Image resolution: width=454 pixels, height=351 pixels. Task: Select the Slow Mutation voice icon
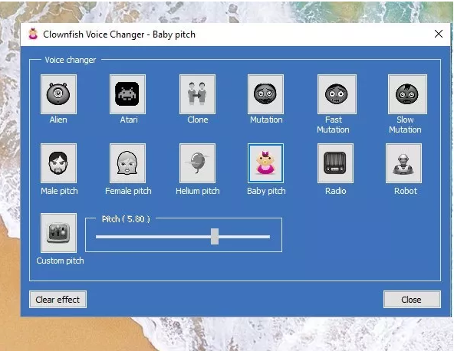(x=407, y=94)
